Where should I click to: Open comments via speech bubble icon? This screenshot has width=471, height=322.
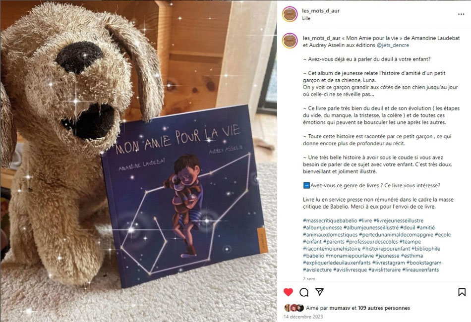point(304,292)
